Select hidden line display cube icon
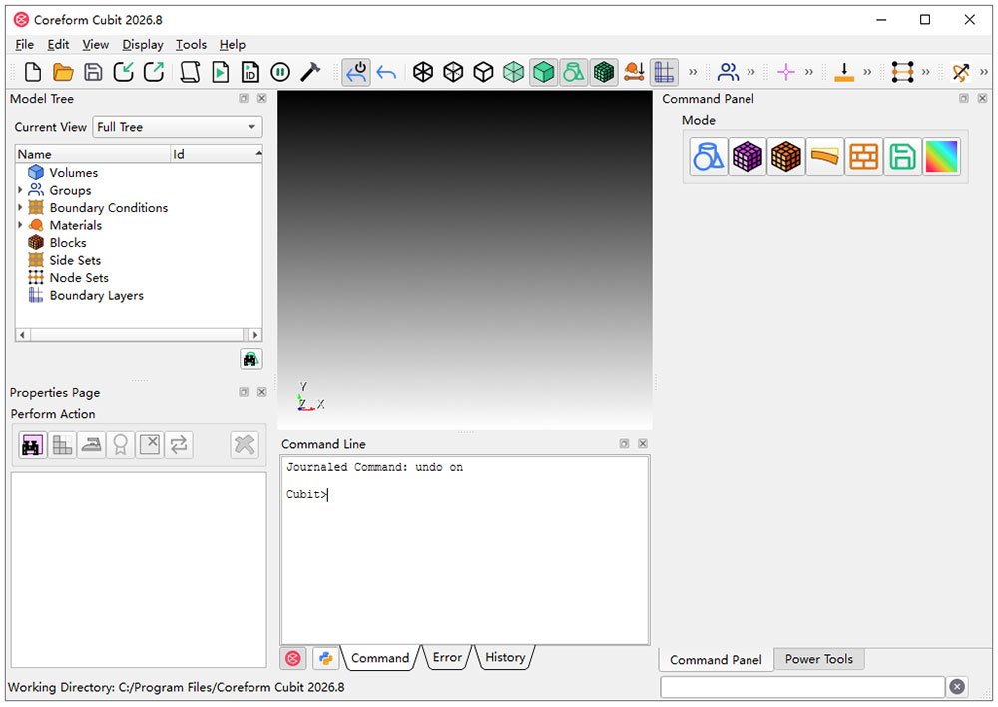The width and height of the screenshot is (998, 707). pos(483,72)
